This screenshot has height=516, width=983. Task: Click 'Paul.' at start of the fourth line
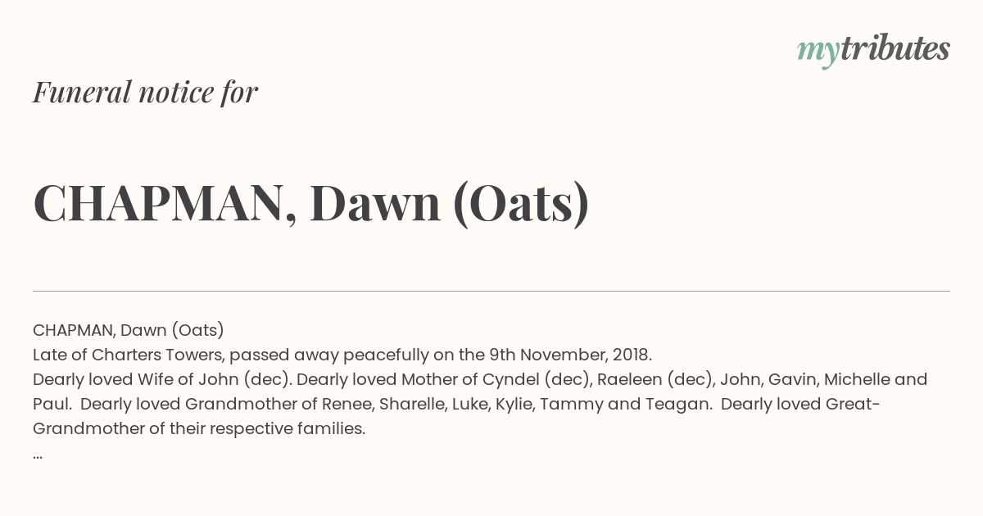pos(52,404)
